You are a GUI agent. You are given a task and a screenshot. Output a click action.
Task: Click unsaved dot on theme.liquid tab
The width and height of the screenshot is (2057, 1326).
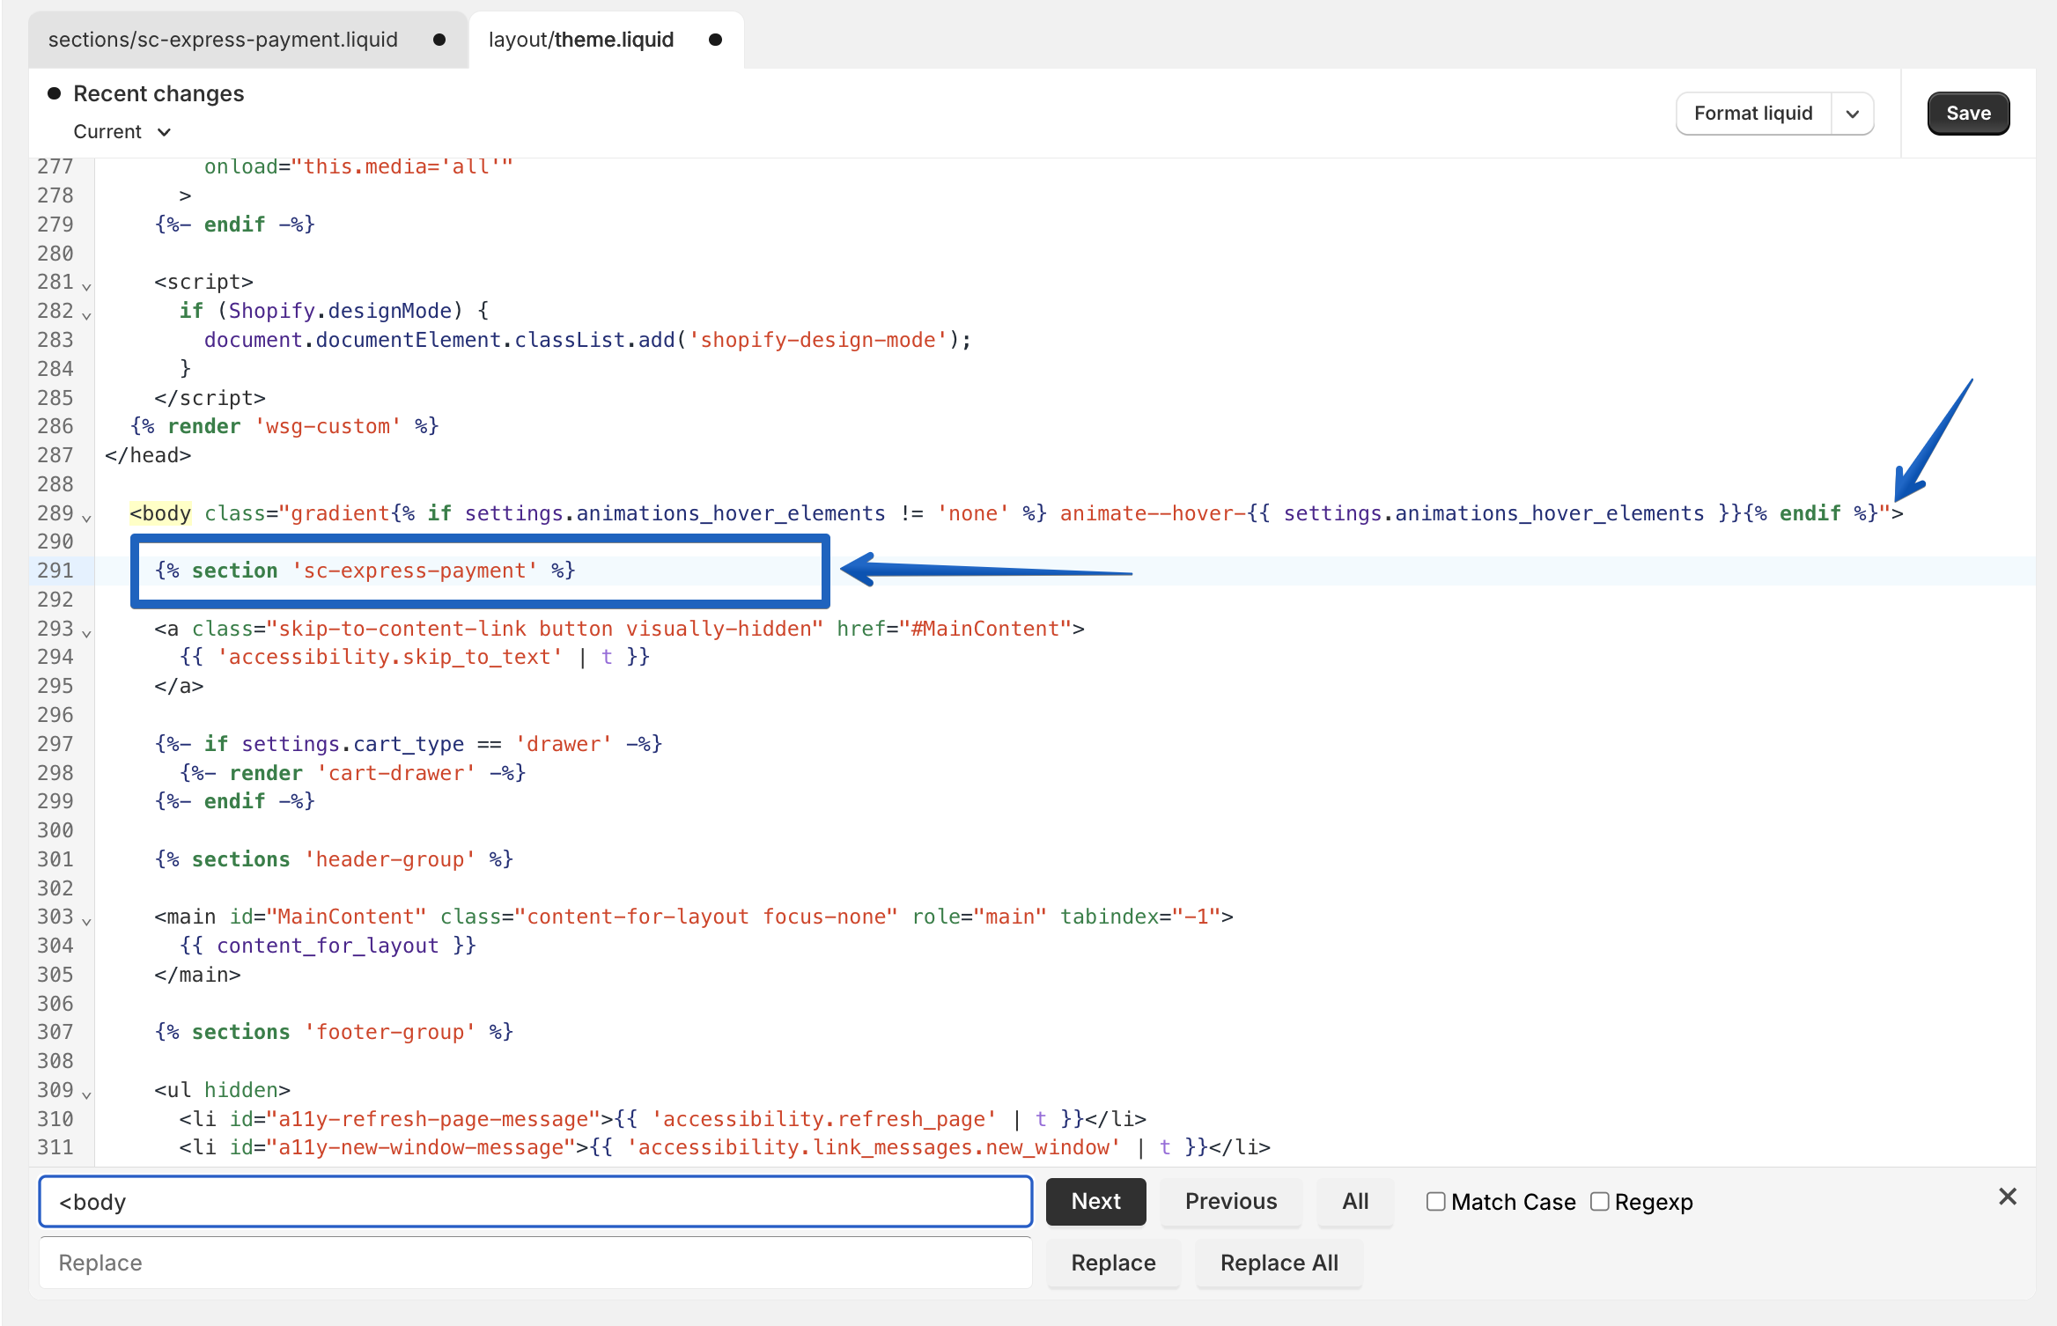click(715, 40)
